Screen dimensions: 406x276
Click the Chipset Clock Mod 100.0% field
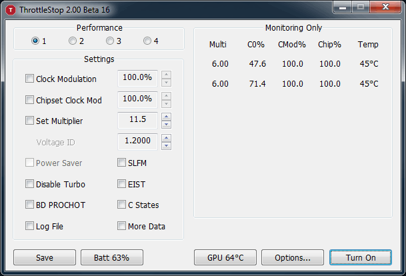[x=137, y=99]
